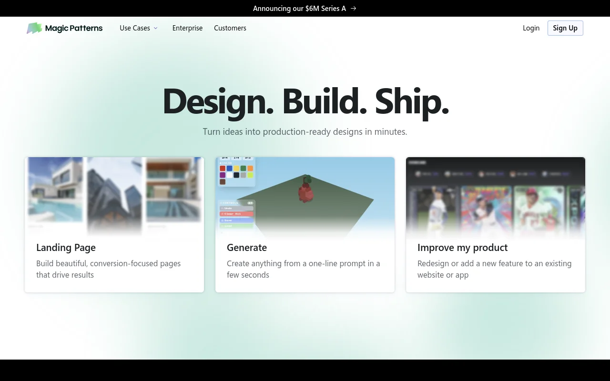
Task: Expand the Use Cases chevron arrow
Action: click(155, 28)
